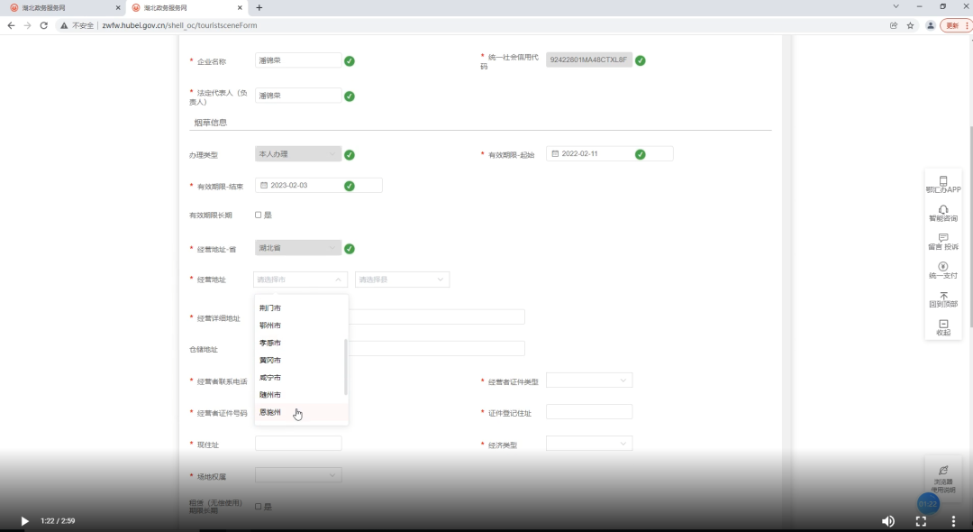
Task: Reload the current page
Action: pyautogui.click(x=43, y=25)
